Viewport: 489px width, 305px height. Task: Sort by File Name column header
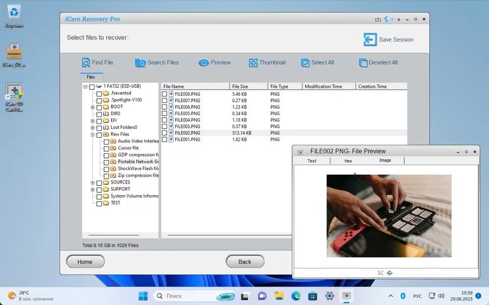(x=195, y=86)
